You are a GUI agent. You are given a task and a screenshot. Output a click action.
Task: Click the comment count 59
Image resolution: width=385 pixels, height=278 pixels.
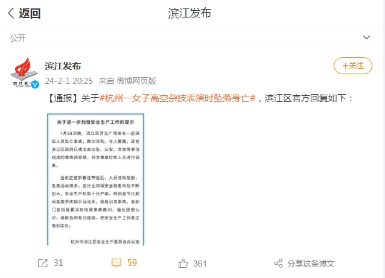[x=132, y=263]
